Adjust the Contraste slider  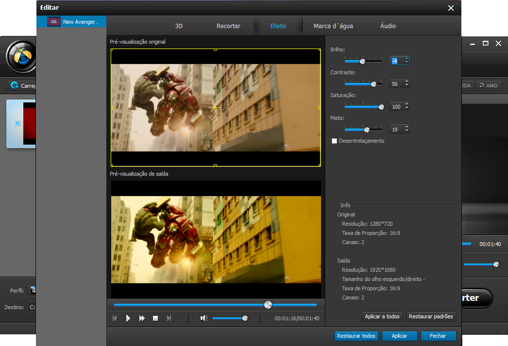[373, 84]
